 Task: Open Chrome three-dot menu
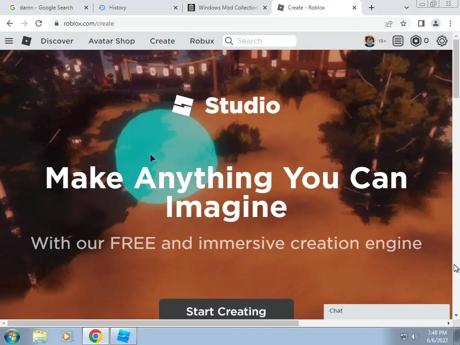(x=450, y=23)
